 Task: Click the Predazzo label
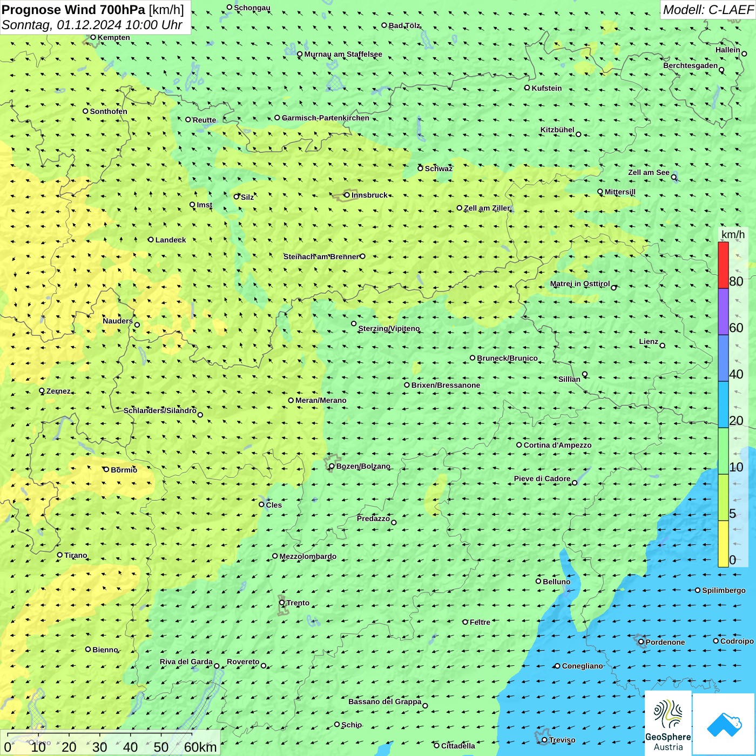[x=373, y=518]
